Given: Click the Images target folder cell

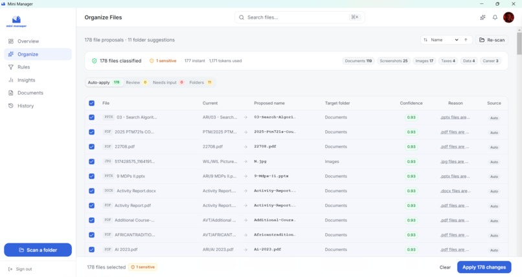Looking at the screenshot, I should tap(332, 162).
